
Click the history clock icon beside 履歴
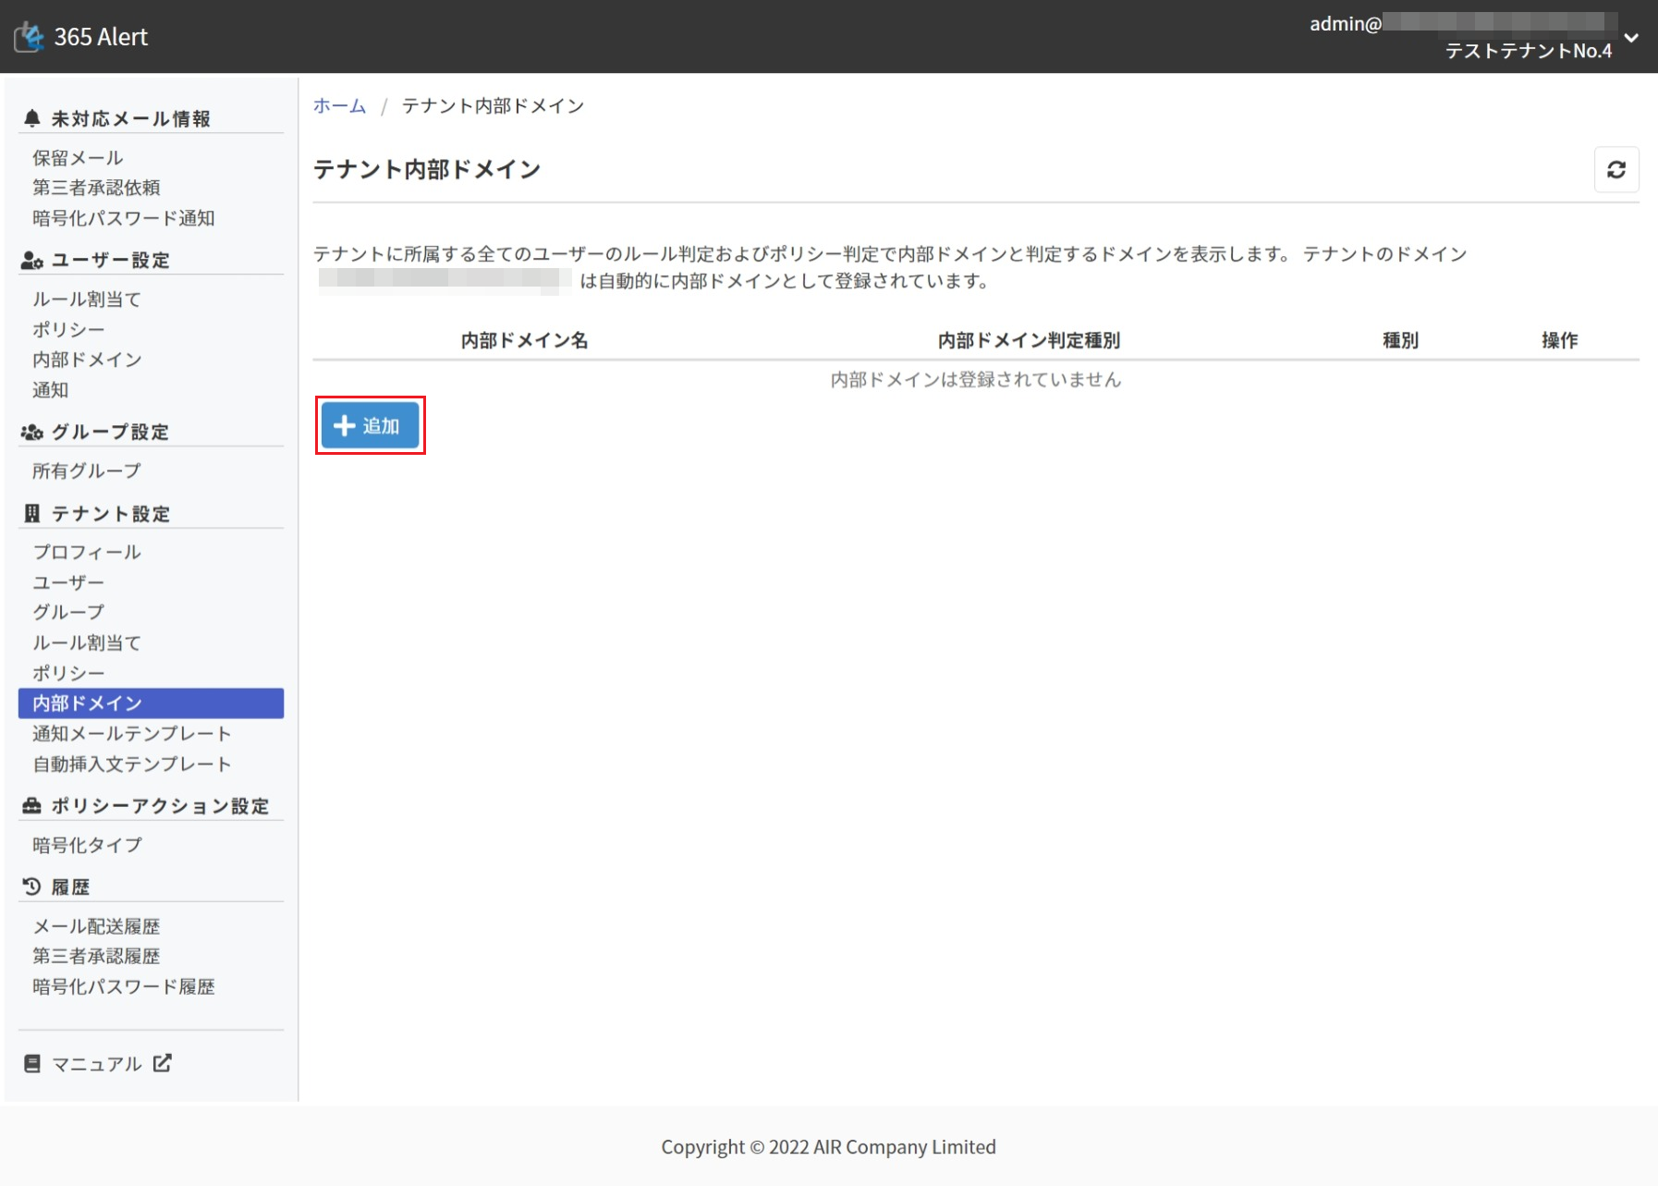click(32, 886)
